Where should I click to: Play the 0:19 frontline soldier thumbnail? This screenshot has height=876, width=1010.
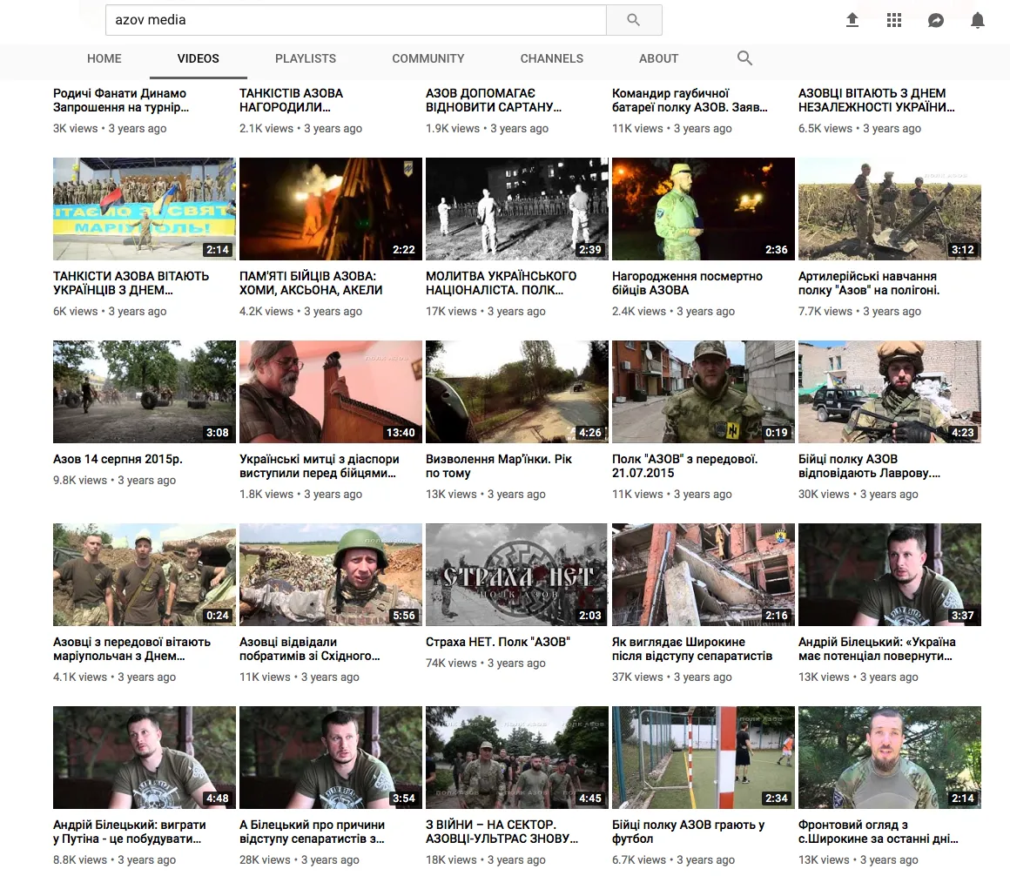(703, 392)
